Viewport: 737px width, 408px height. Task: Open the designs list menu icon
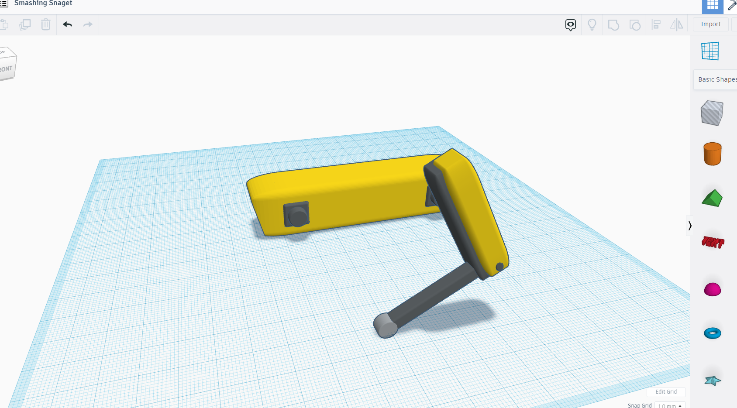tap(4, 3)
